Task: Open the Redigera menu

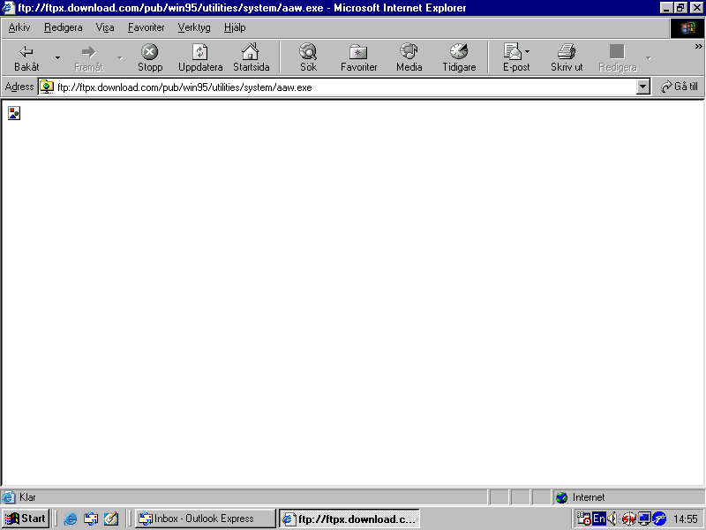Action: click(63, 28)
